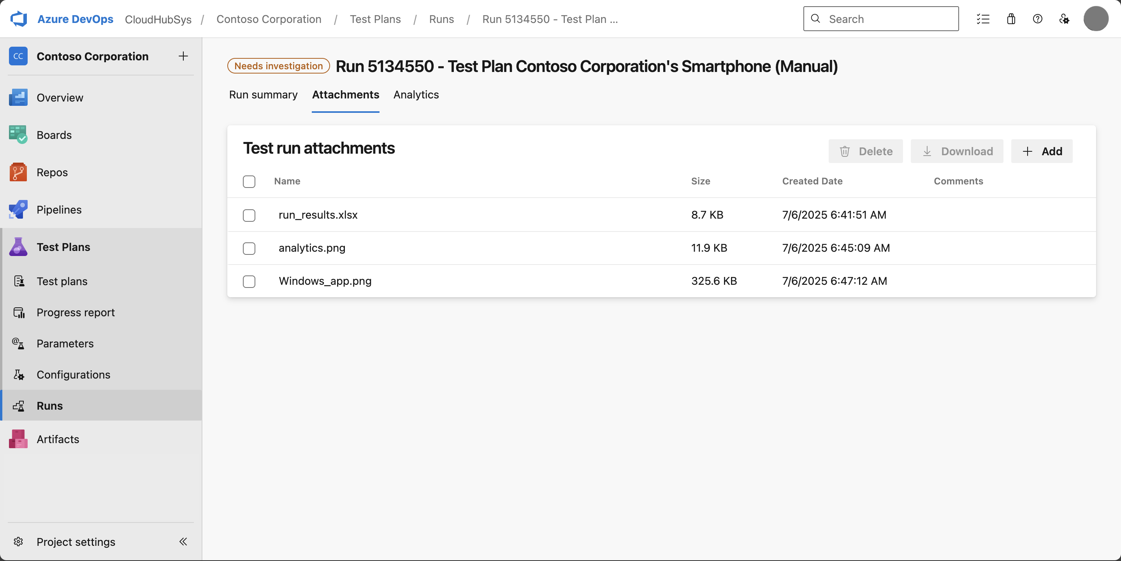This screenshot has height=561, width=1121.
Task: Switch to the Run summary tab
Action: (263, 95)
